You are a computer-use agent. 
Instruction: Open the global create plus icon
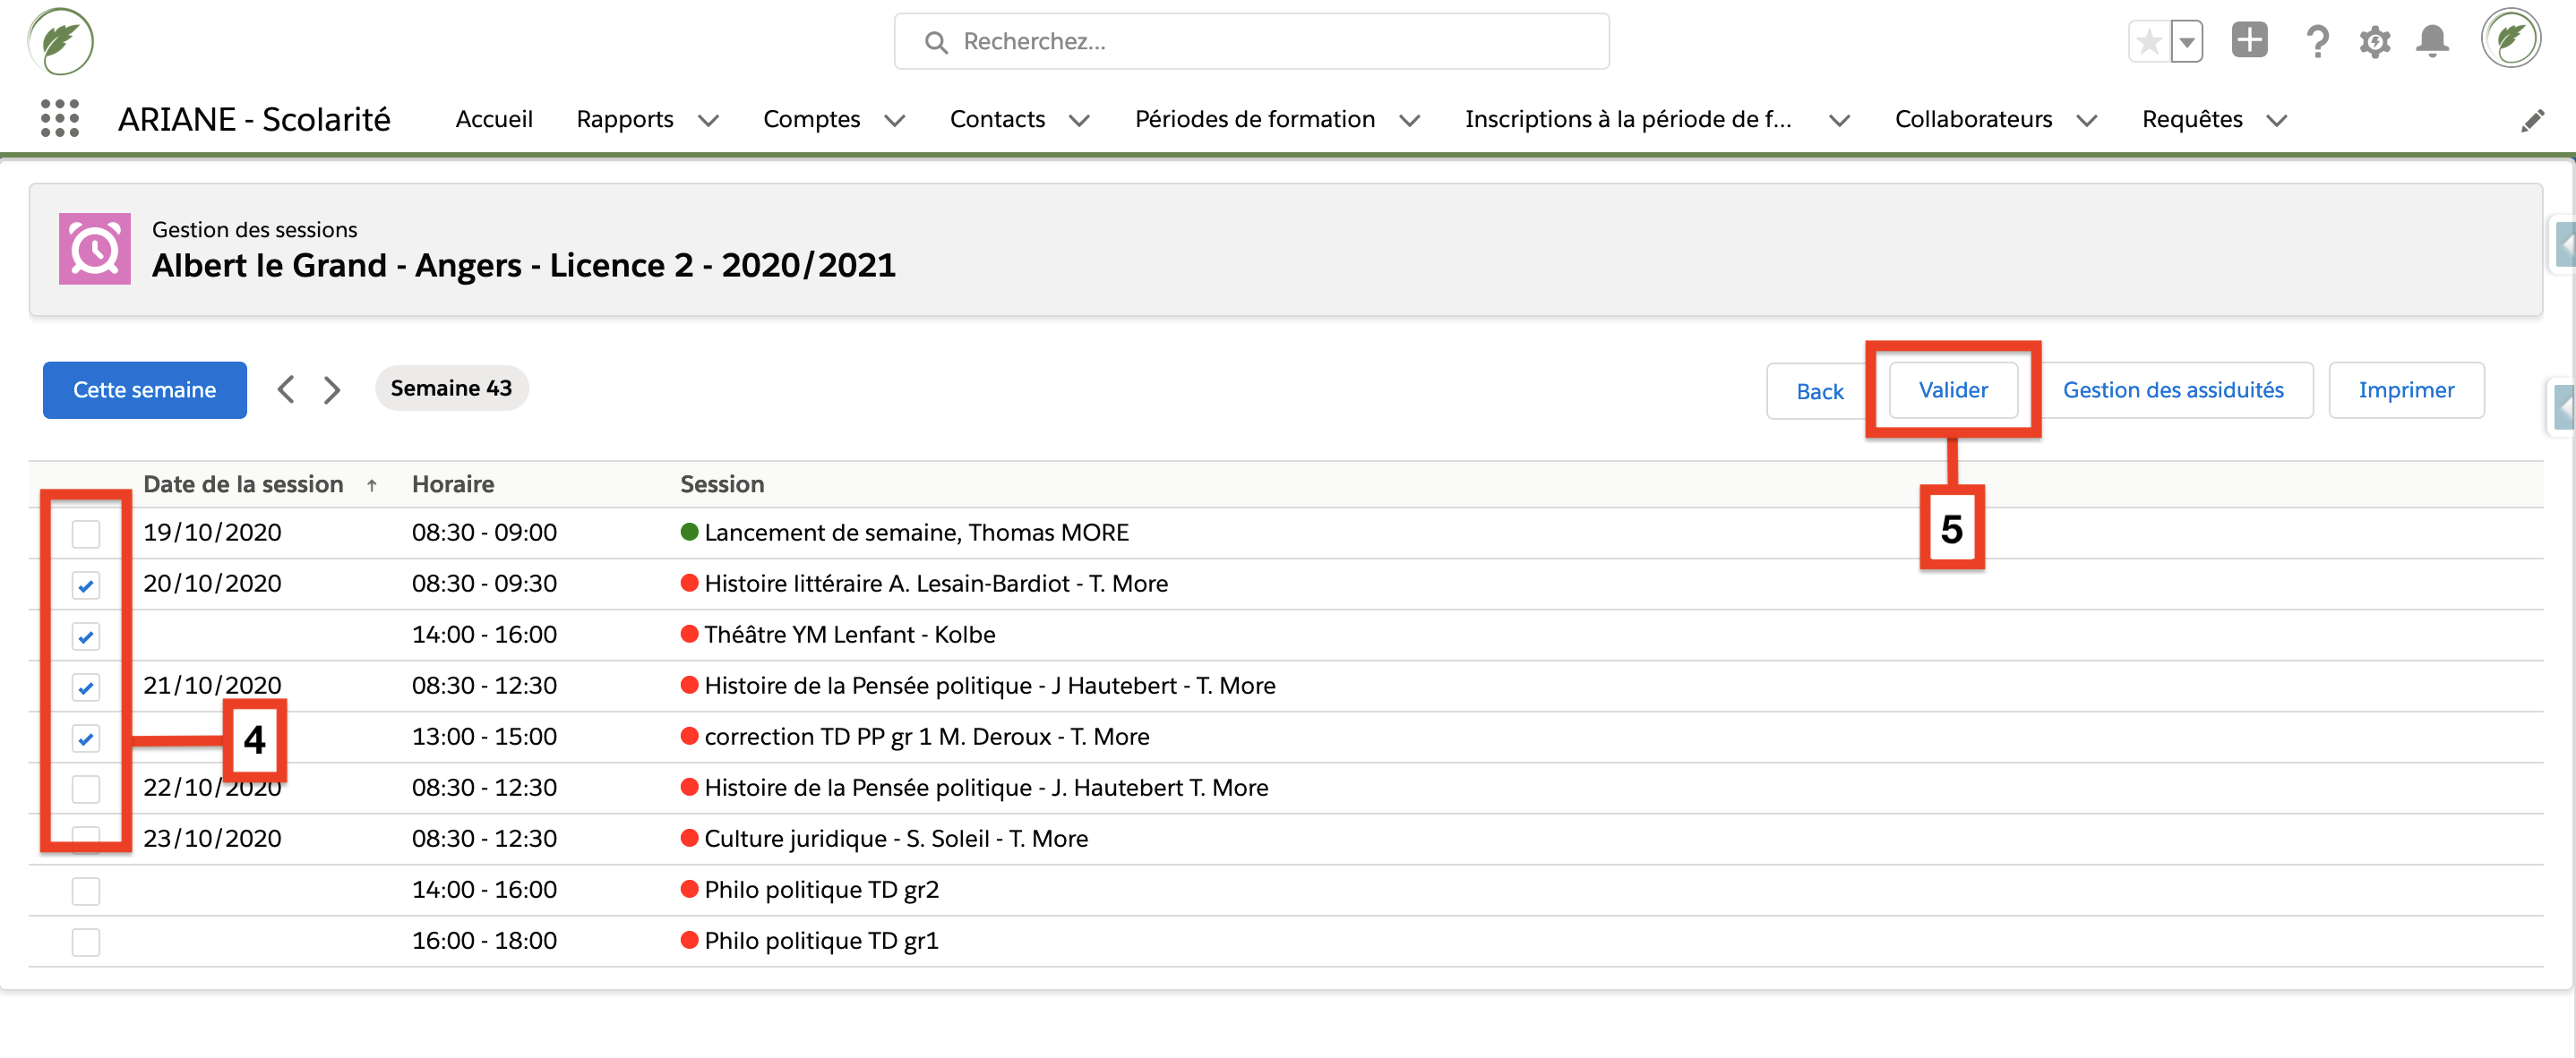click(2249, 41)
